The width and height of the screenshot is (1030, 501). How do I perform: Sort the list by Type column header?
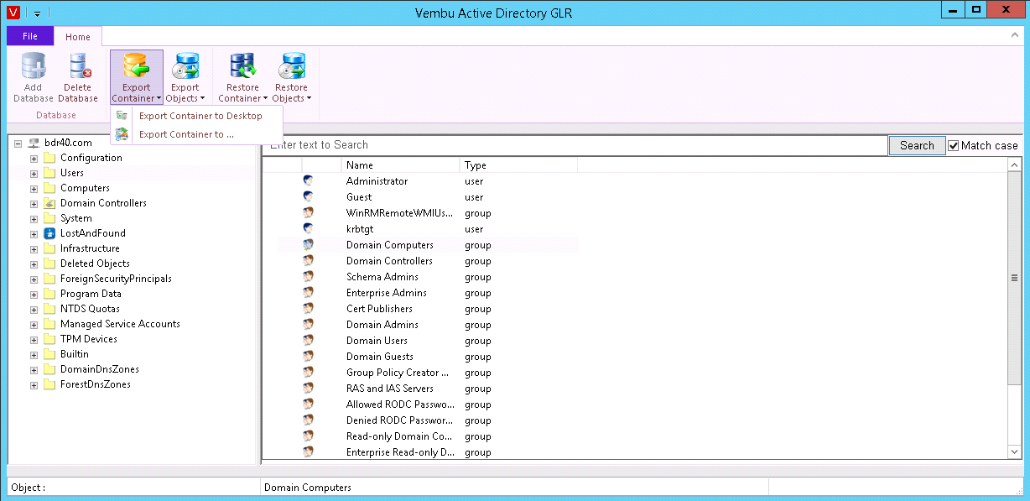pos(518,165)
